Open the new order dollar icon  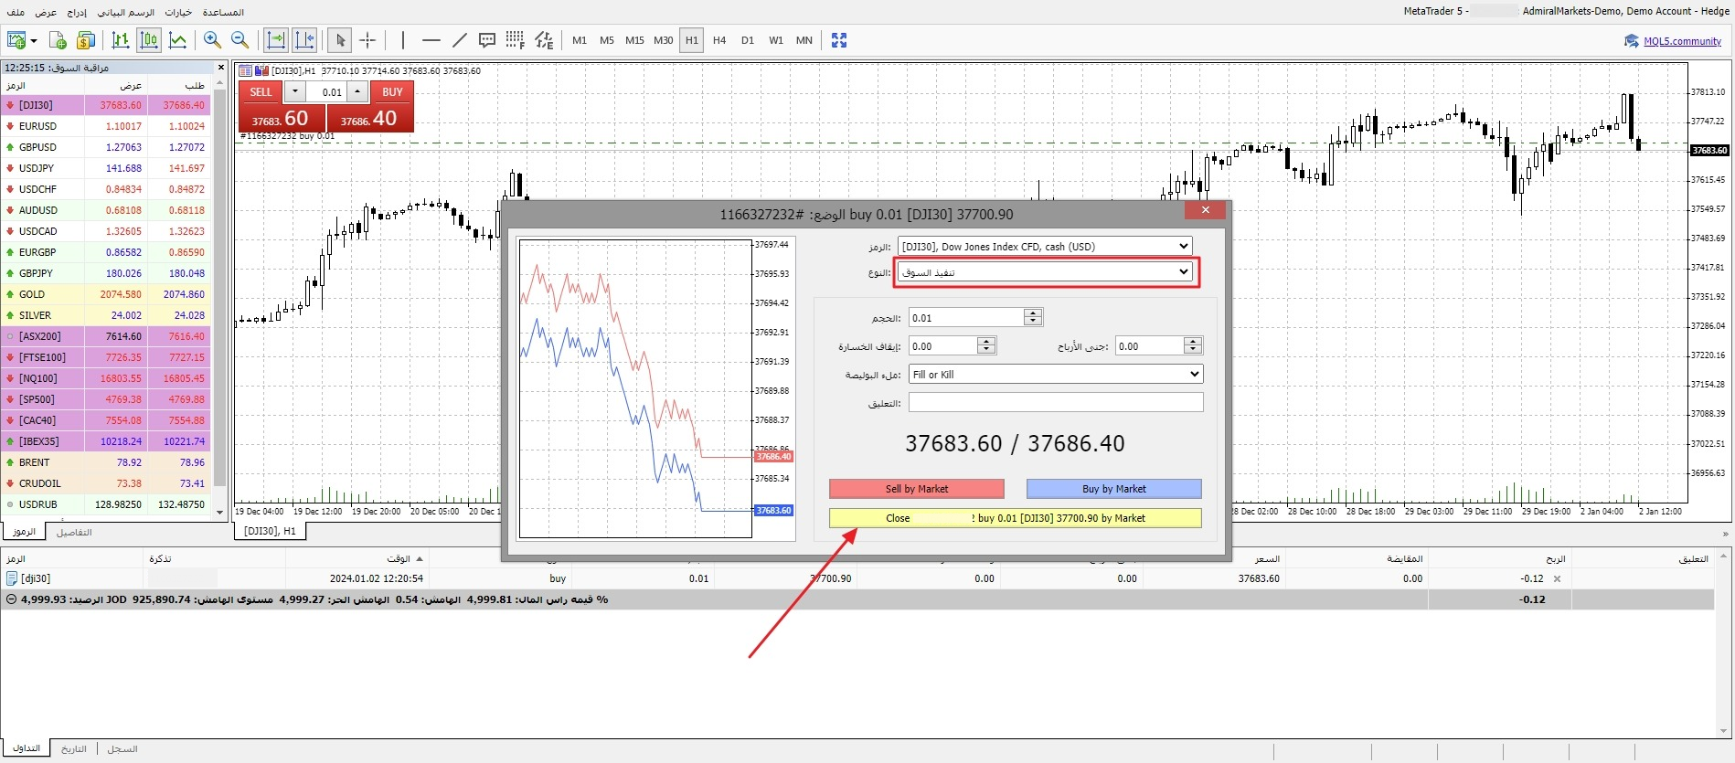tap(86, 40)
